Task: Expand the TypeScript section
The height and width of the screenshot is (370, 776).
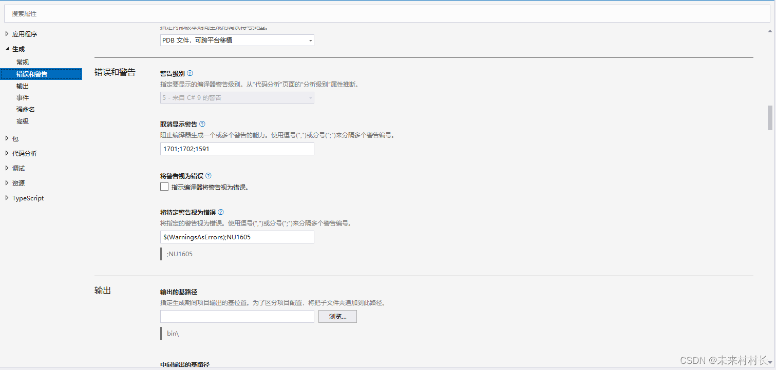Action: tap(7, 198)
